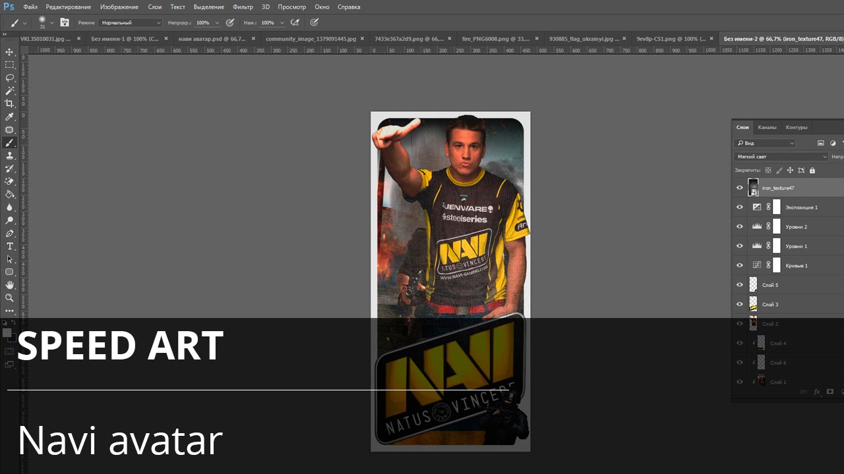Hide the Слой 3 layer
This screenshot has width=844, height=474.
click(x=739, y=304)
